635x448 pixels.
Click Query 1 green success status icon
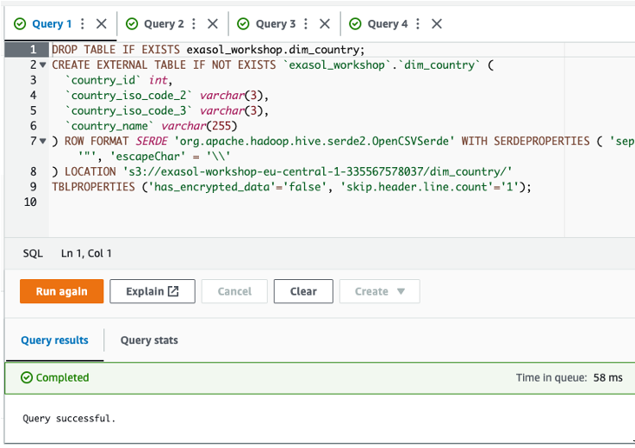(x=20, y=24)
